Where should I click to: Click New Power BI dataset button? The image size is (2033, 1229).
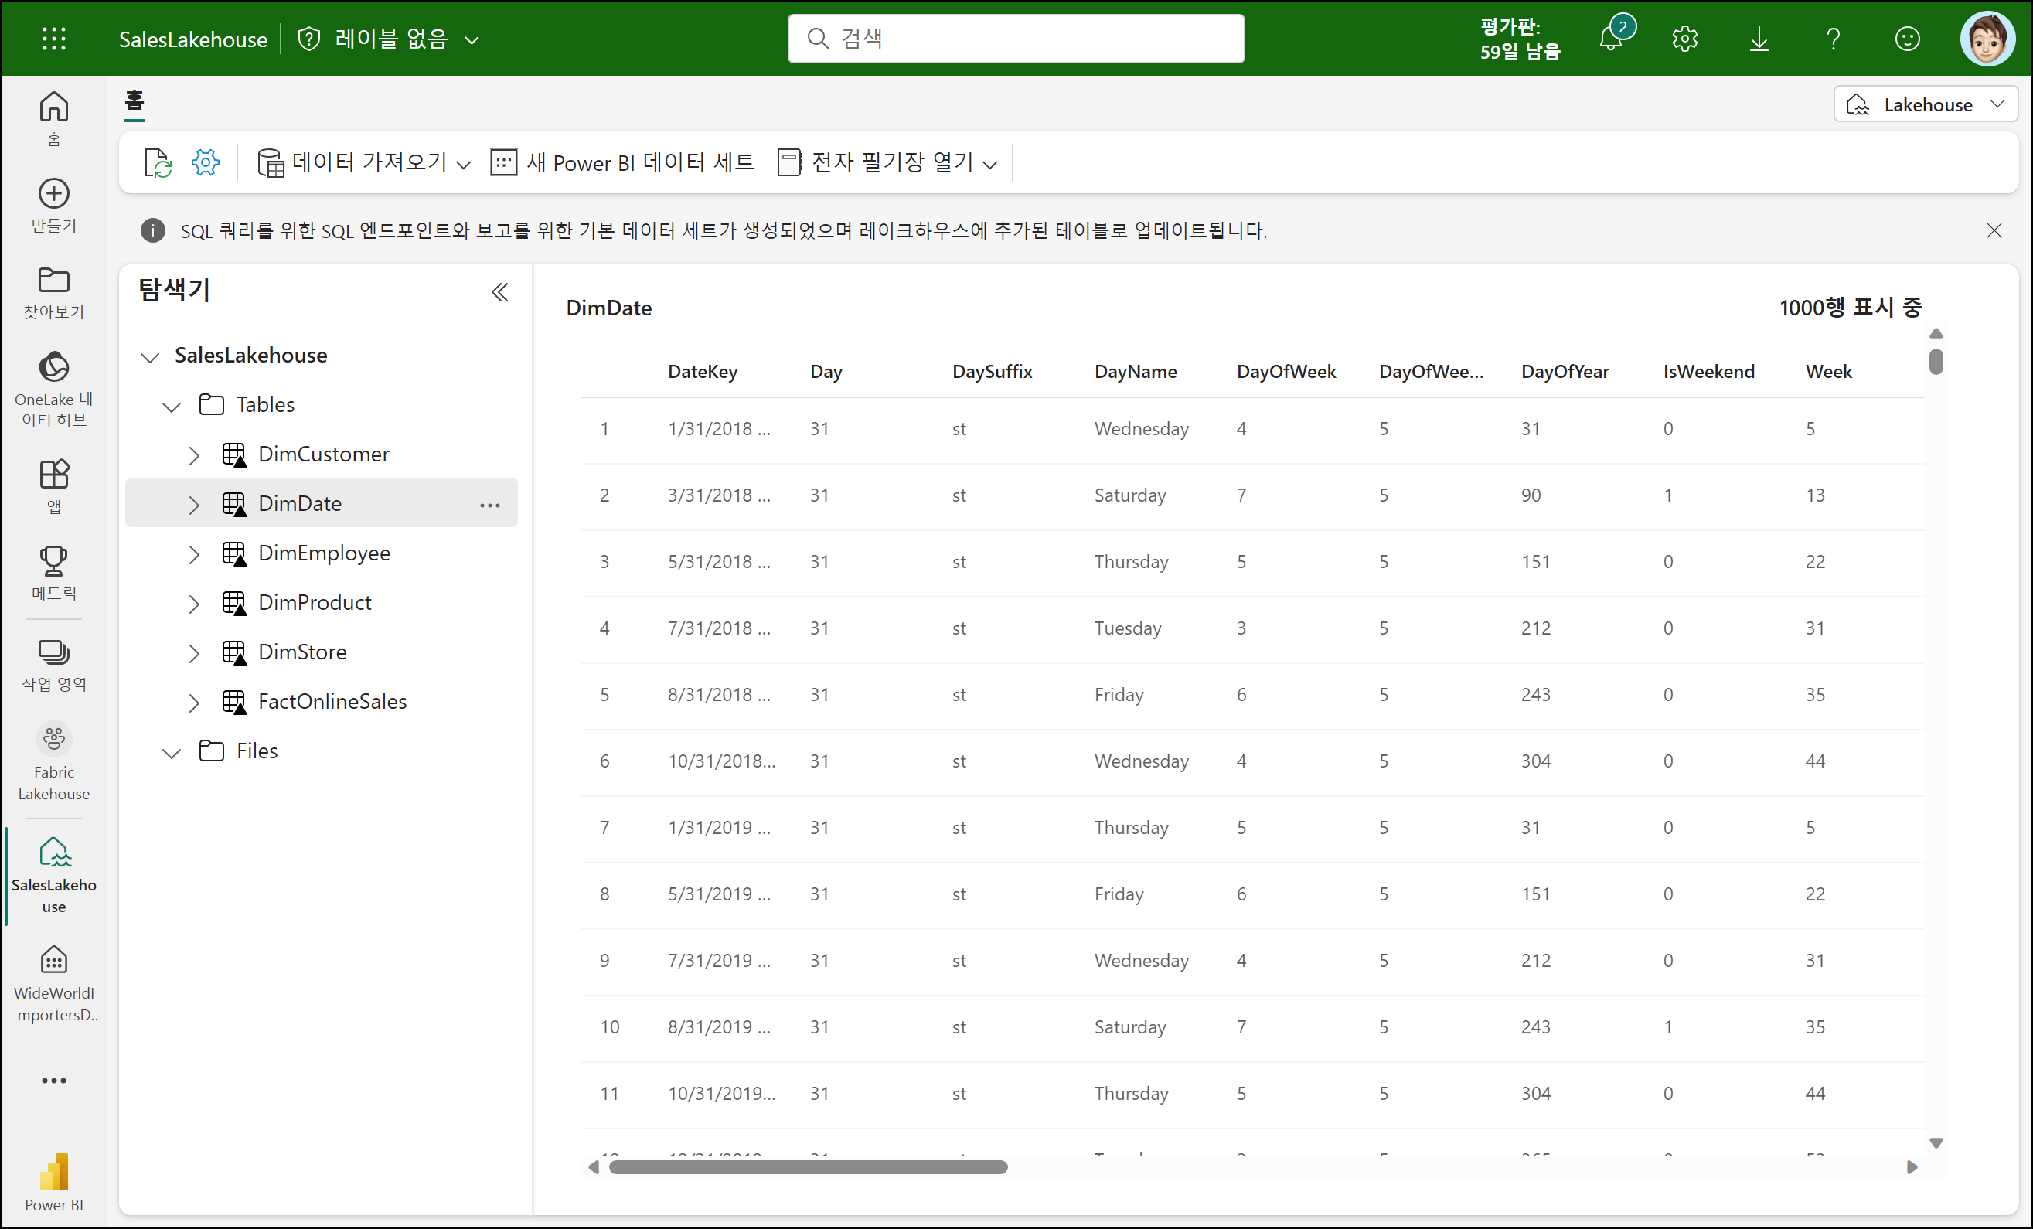(623, 162)
